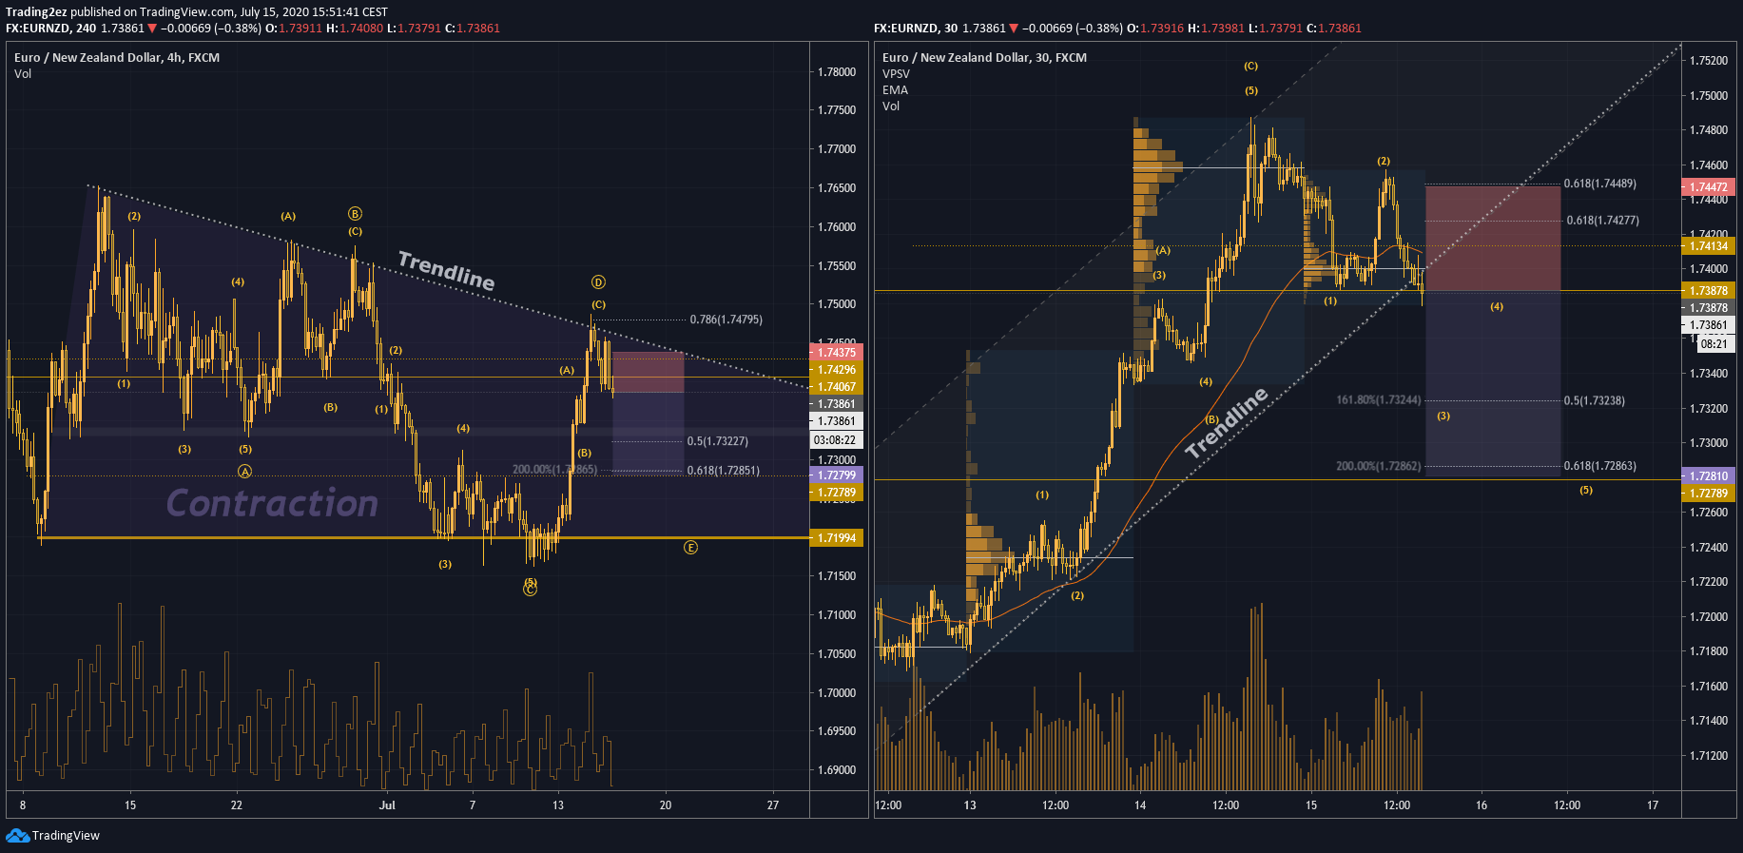Click the 1.71994 price tag
This screenshot has height=853, width=1743.
pyautogui.click(x=836, y=538)
